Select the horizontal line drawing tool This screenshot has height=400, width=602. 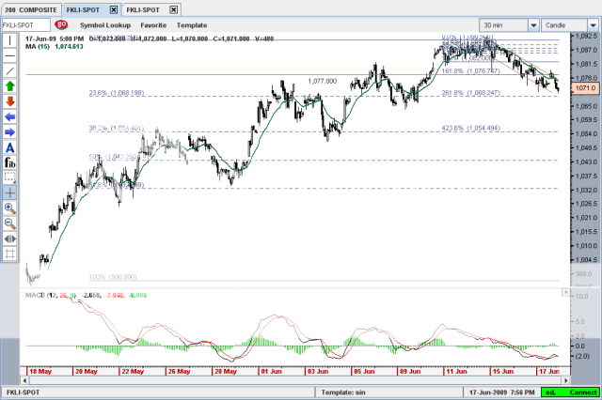pyautogui.click(x=9, y=55)
